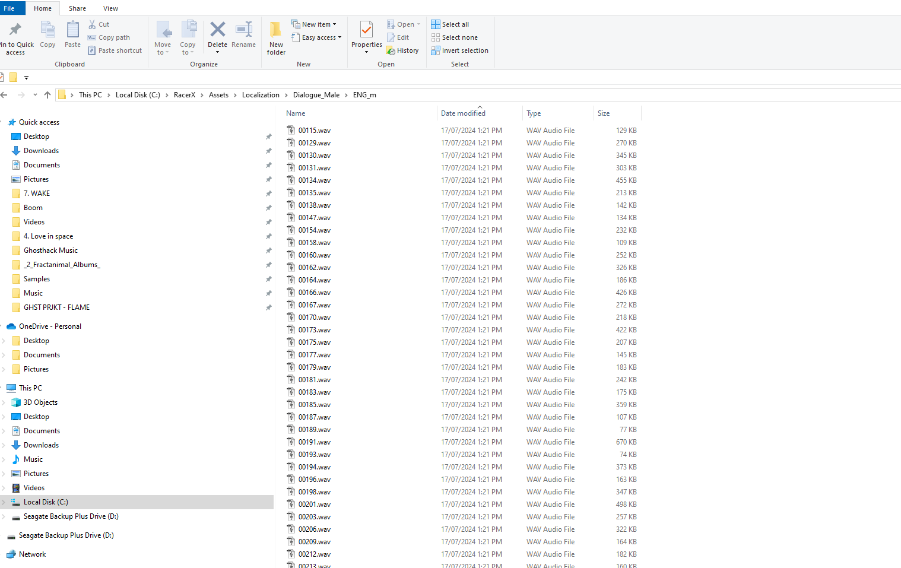Screen dimensions: 901x568
Task: Navigate to Dialogue_Male in the address bar
Action: coord(316,95)
